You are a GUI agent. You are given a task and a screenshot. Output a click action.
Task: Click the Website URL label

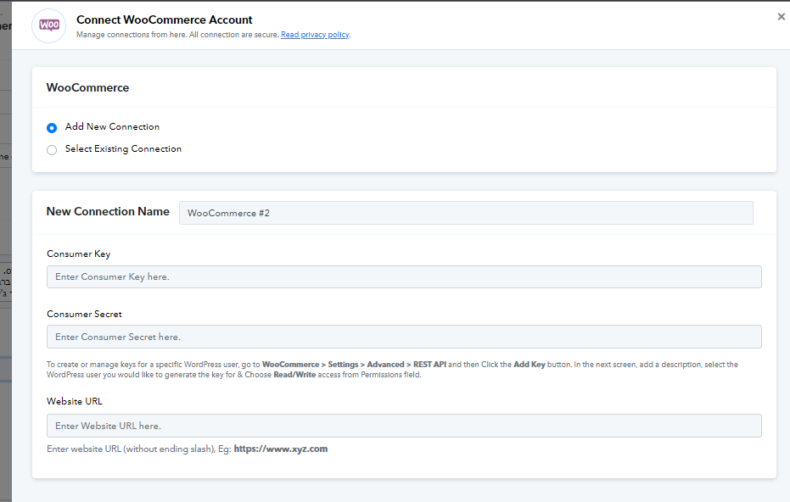(x=75, y=401)
